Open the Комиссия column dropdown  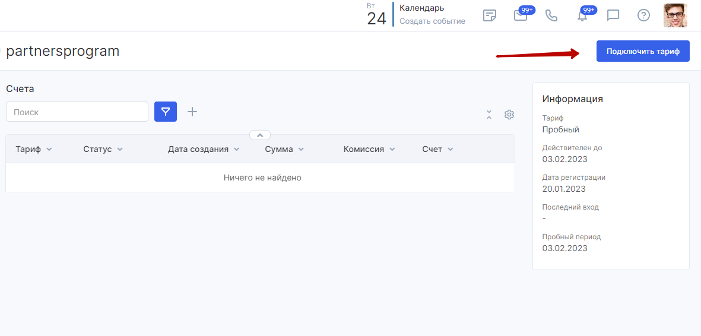(392, 150)
